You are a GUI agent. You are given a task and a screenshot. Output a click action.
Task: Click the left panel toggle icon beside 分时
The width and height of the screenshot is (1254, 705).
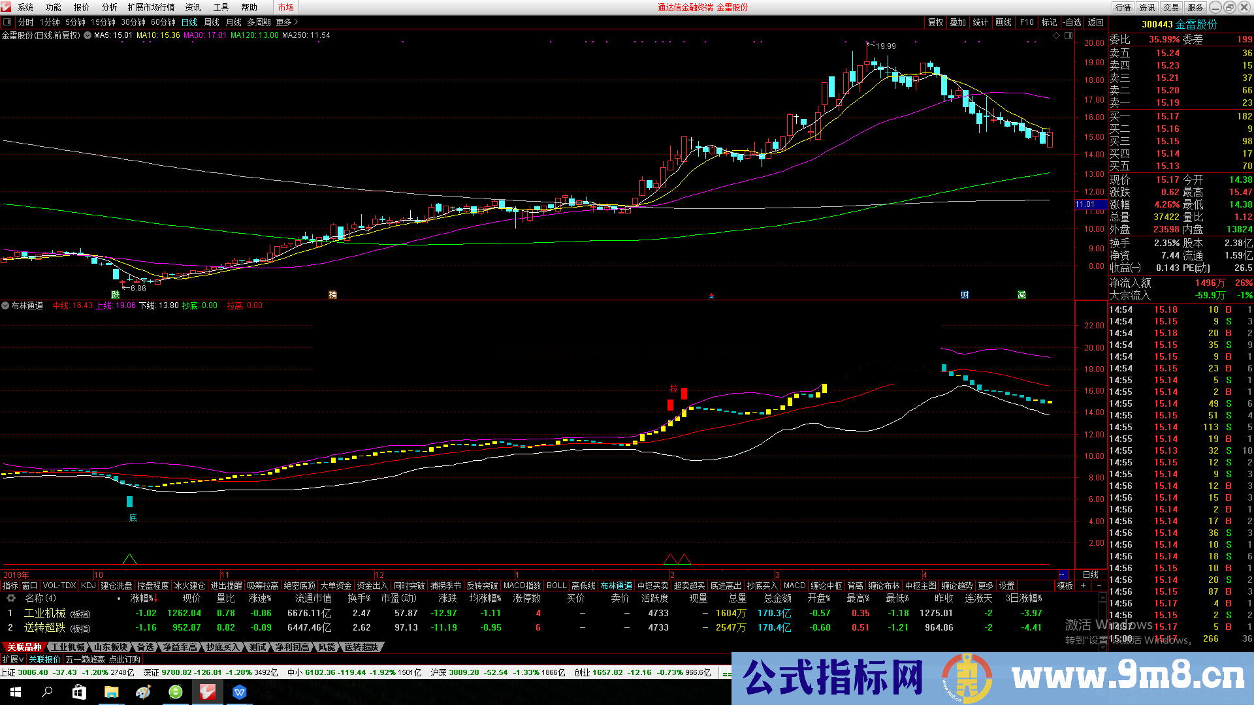click(7, 22)
